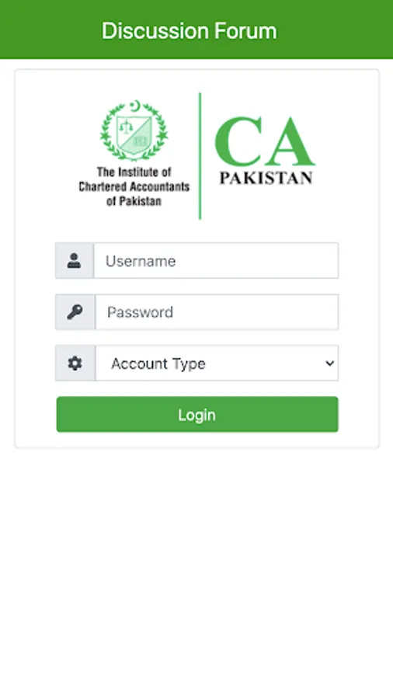Open the Account Type dropdown
Screen dimensions: 393x699
217,363
